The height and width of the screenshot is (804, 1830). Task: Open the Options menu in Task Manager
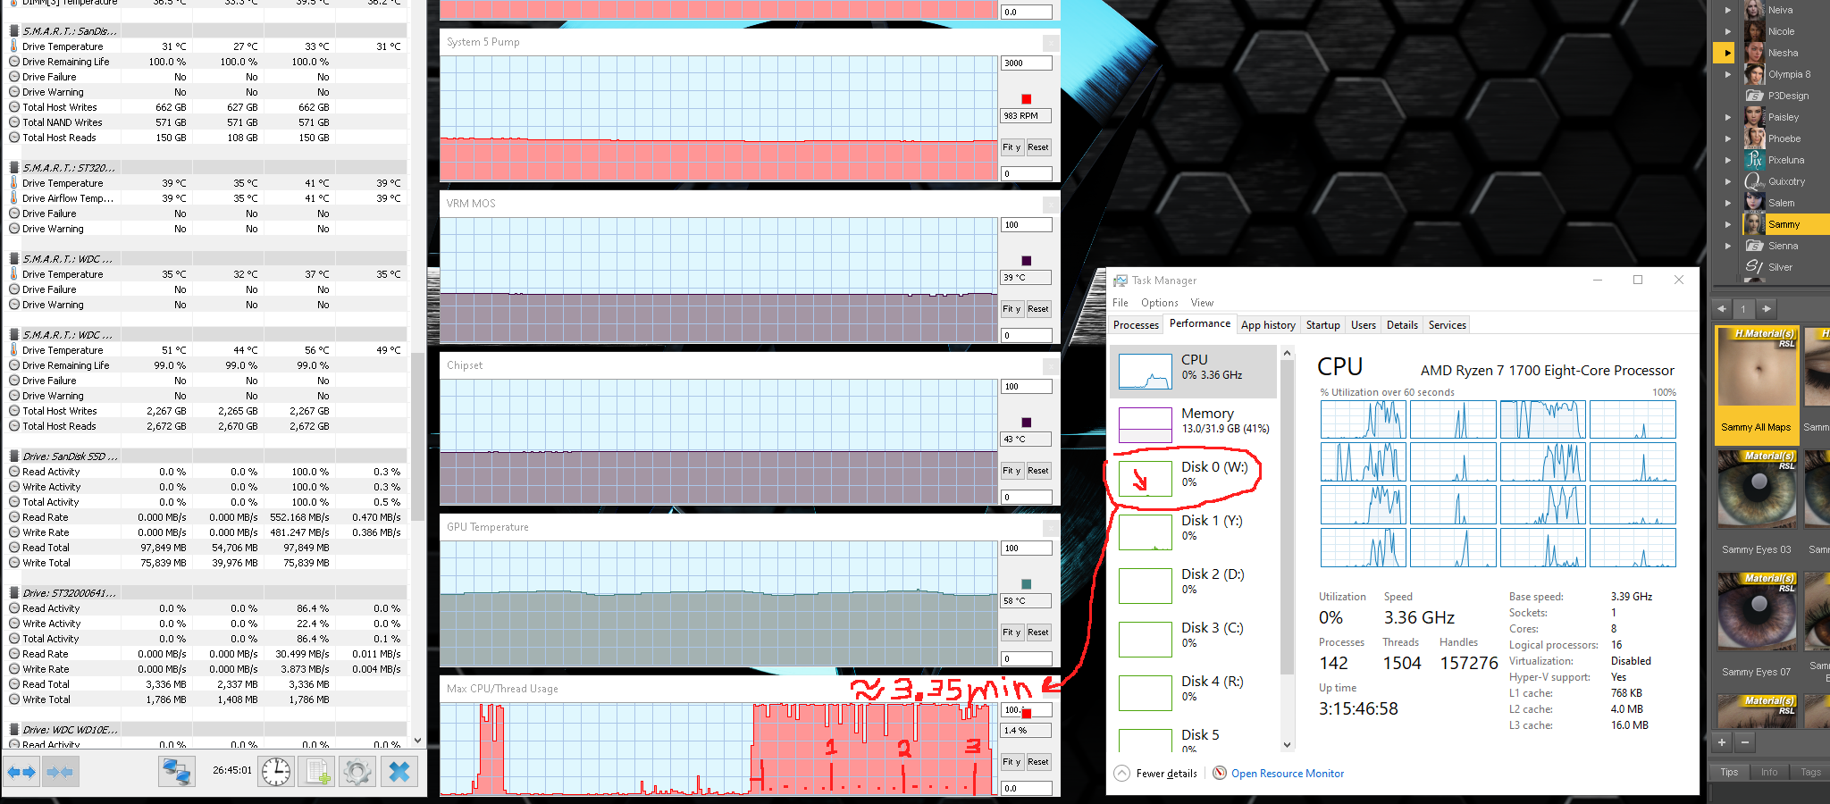click(x=1159, y=303)
